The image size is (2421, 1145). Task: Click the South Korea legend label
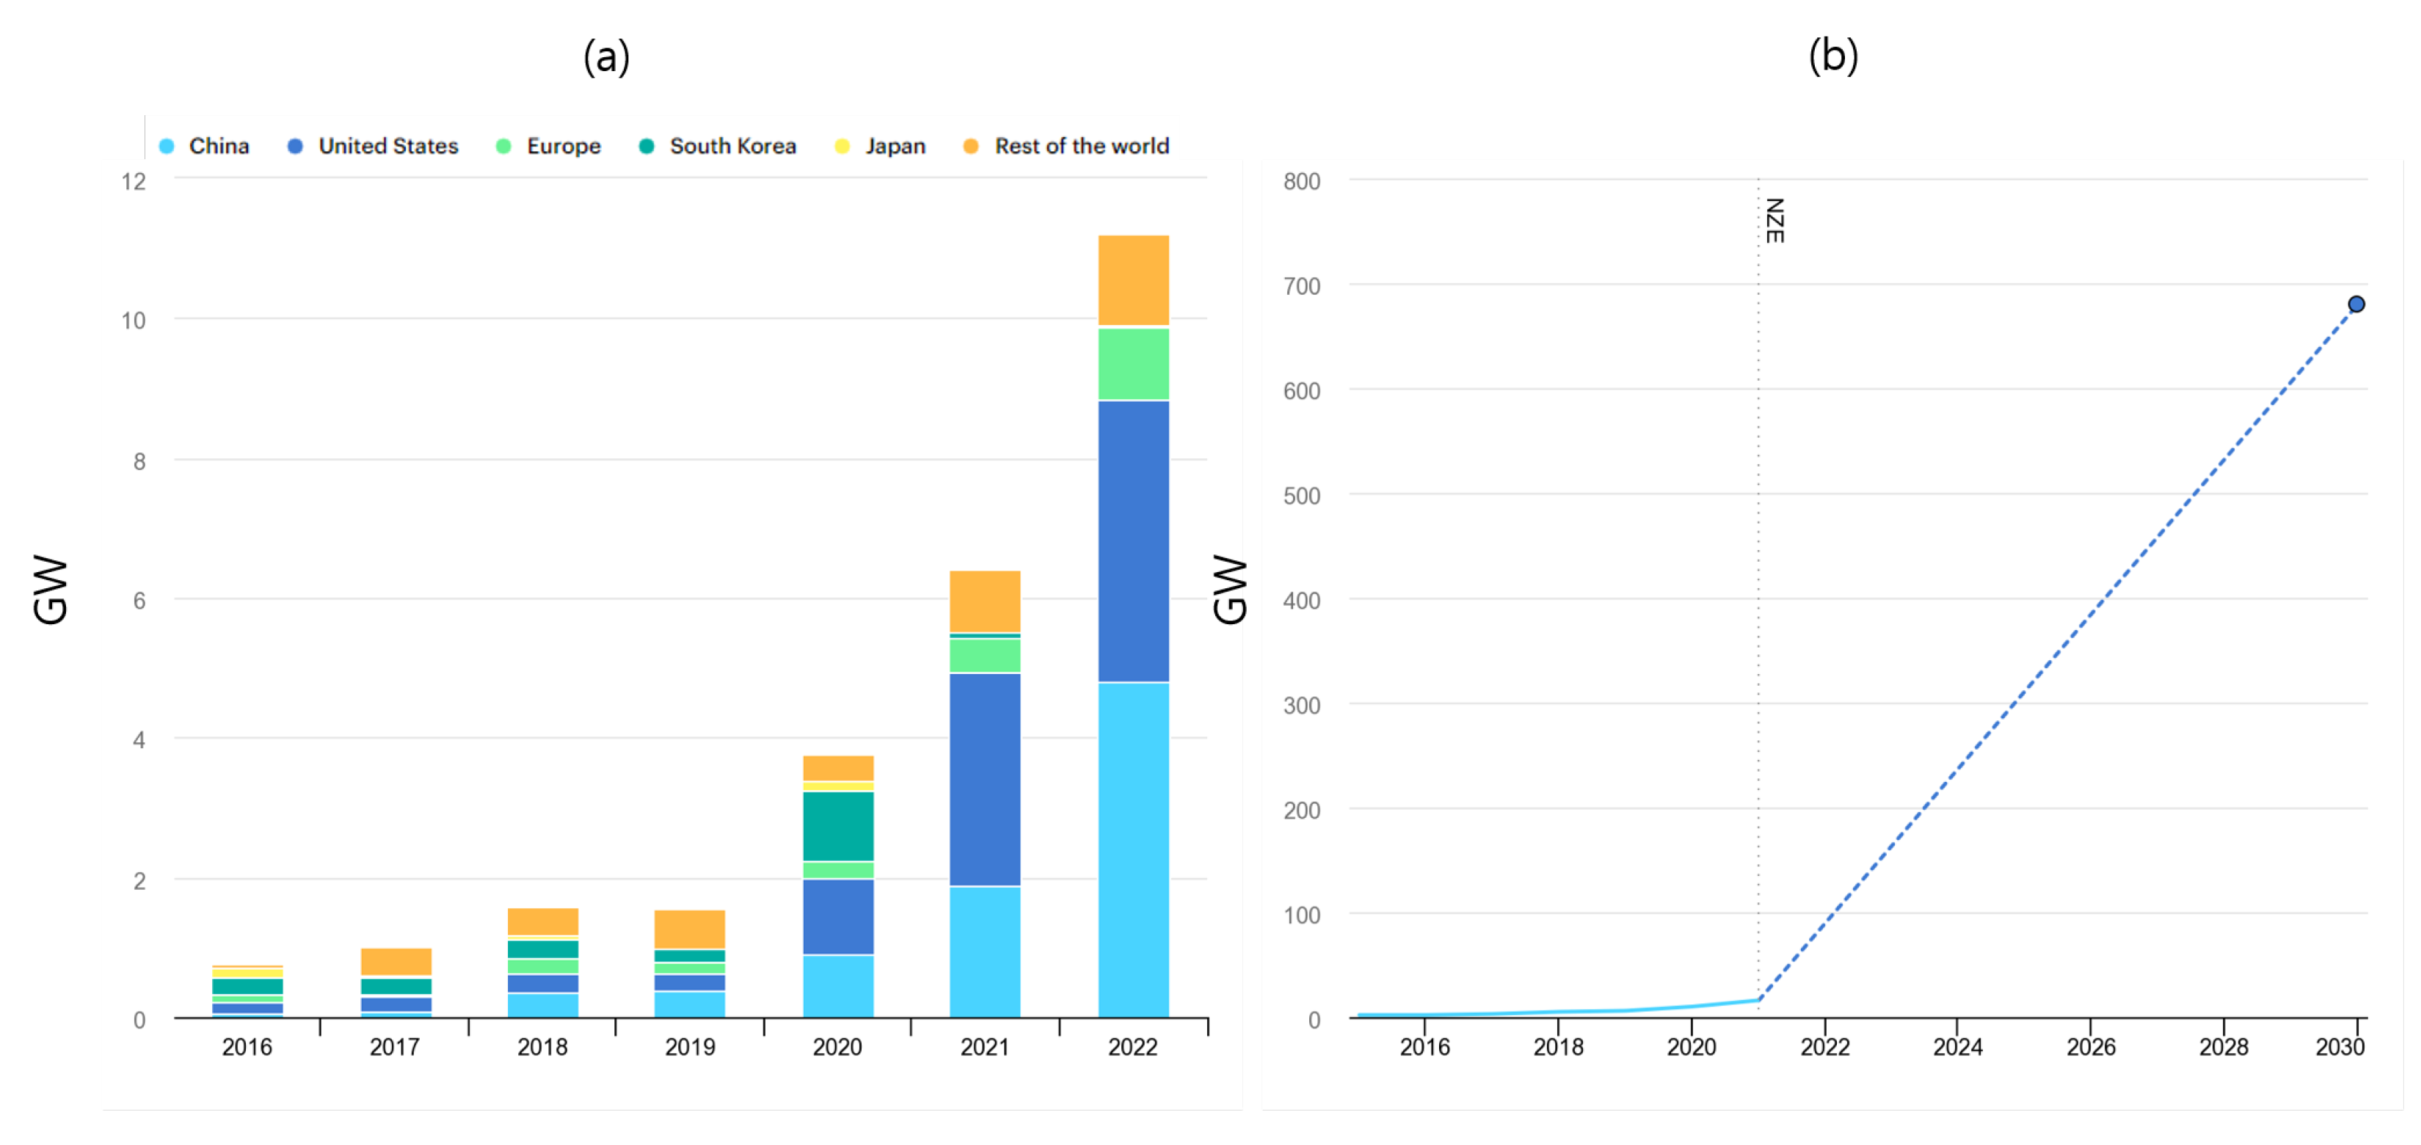tap(733, 147)
